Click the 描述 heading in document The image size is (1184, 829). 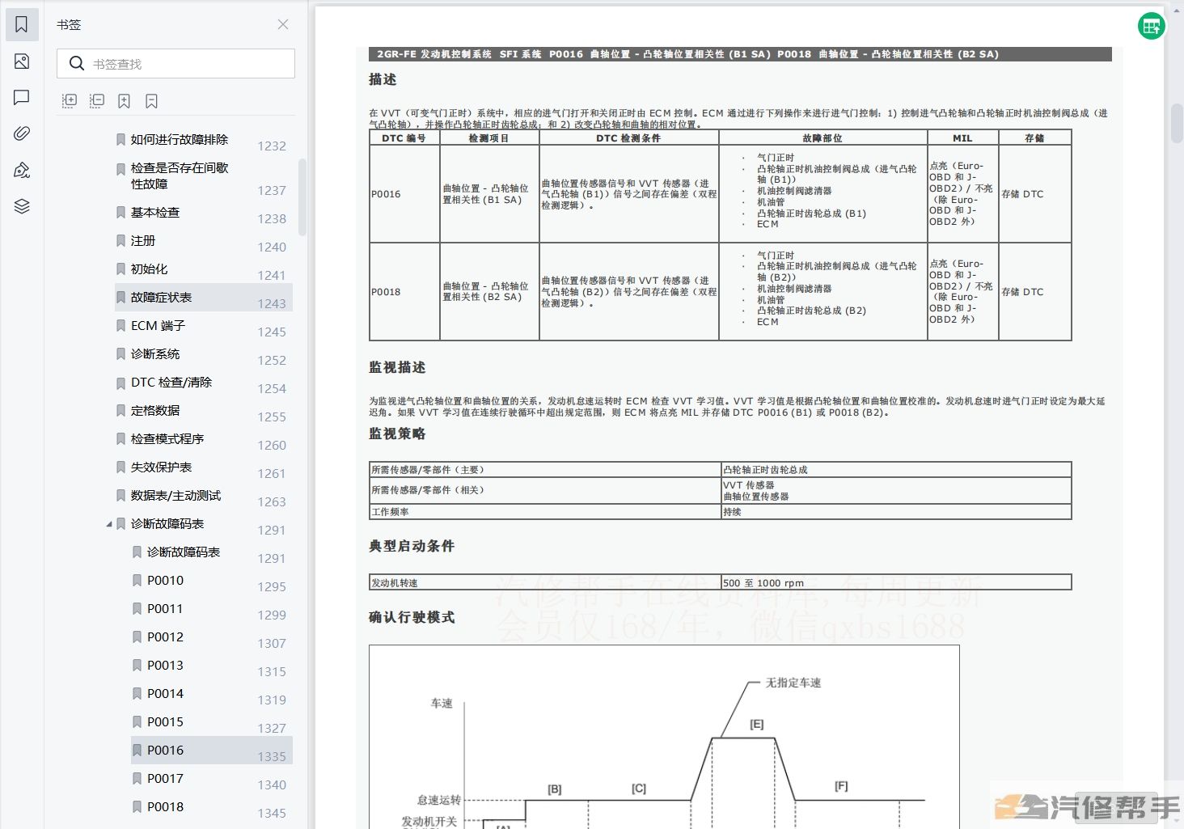pos(383,79)
